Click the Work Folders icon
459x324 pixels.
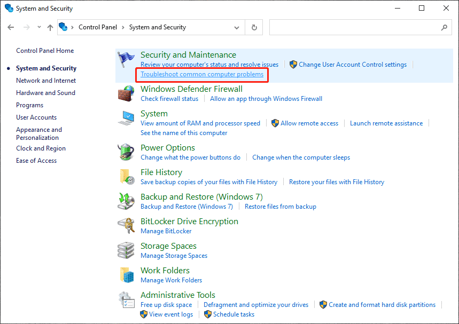click(x=126, y=275)
